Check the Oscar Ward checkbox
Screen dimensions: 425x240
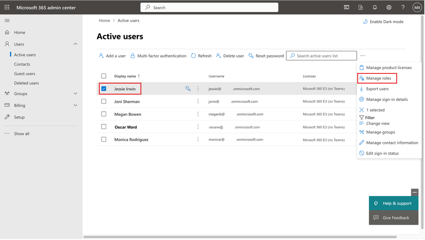click(x=104, y=127)
